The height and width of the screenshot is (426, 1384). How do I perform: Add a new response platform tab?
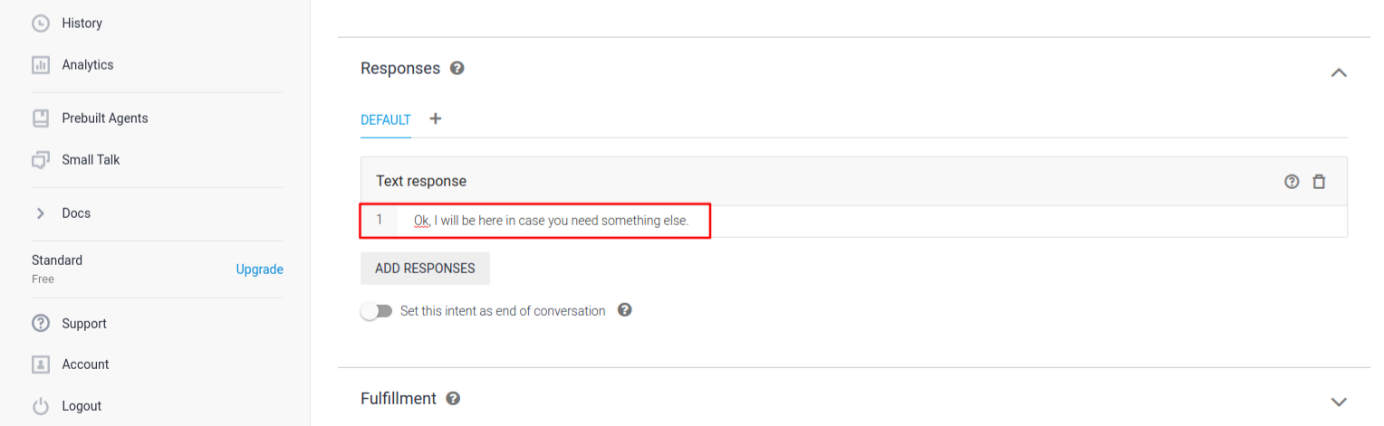tap(436, 118)
